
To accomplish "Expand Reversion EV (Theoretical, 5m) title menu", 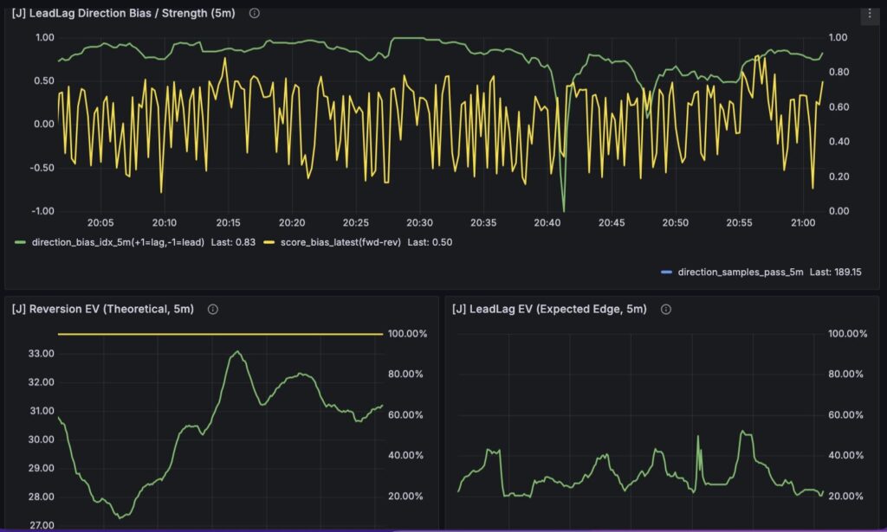I will coord(102,309).
